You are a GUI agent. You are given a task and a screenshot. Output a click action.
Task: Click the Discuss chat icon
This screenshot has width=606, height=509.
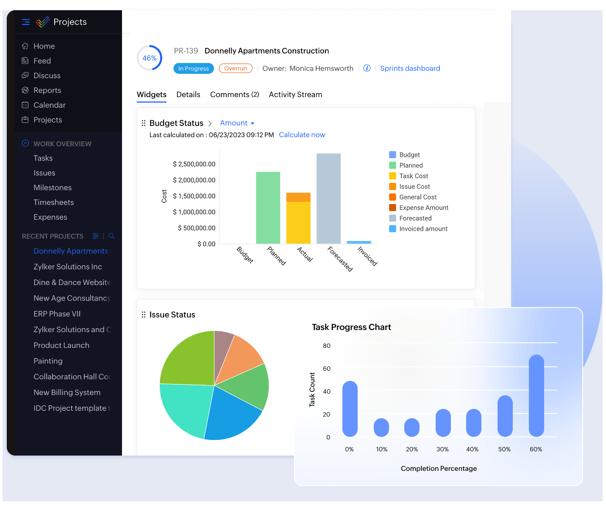(x=25, y=76)
